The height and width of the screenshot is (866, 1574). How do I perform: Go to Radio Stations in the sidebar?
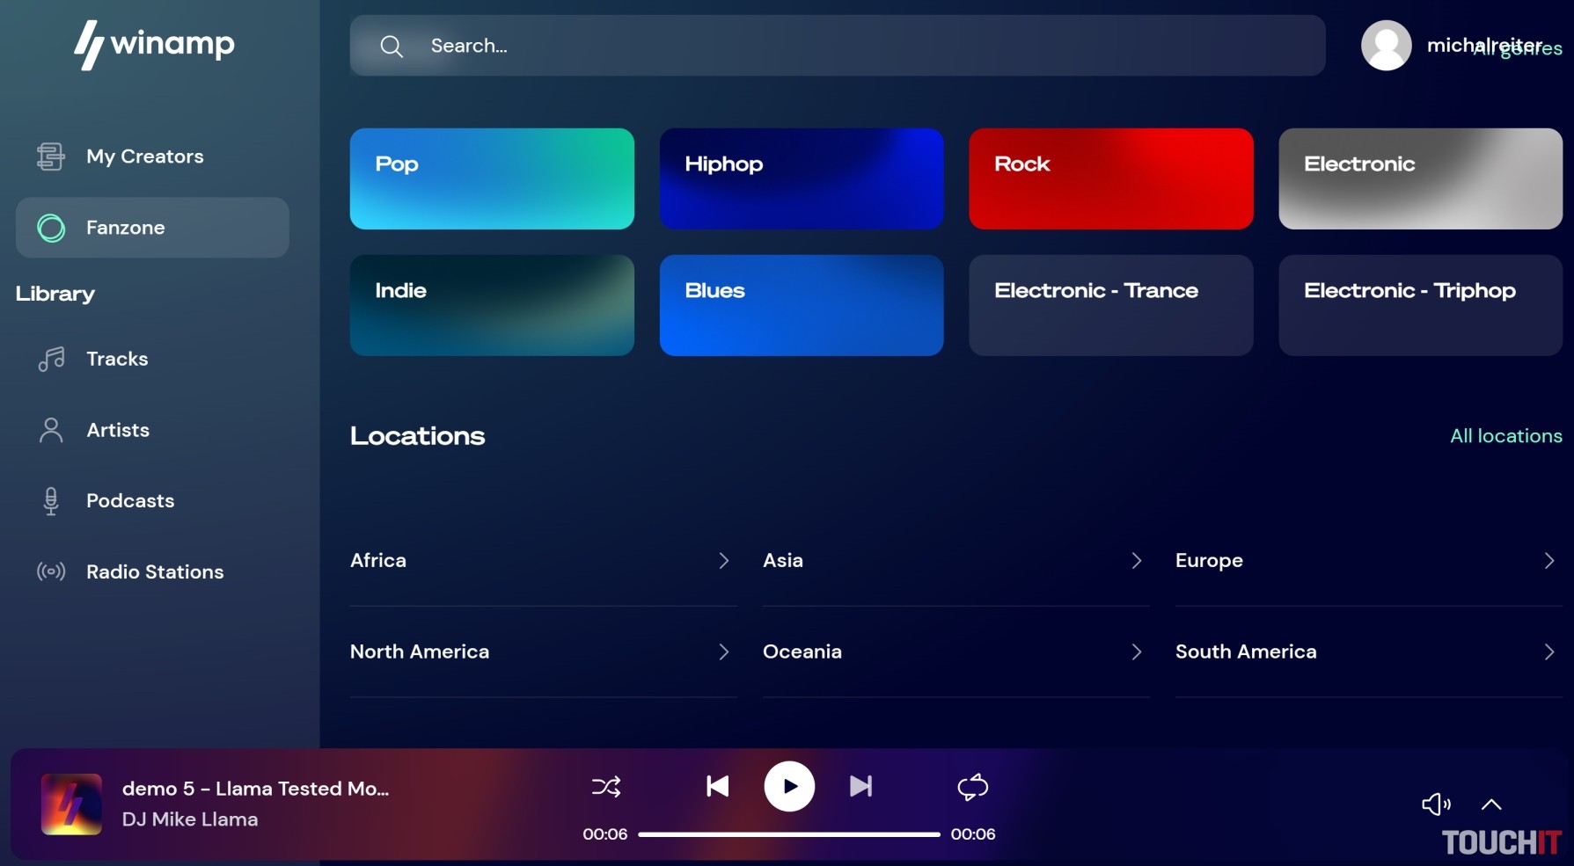coord(155,572)
